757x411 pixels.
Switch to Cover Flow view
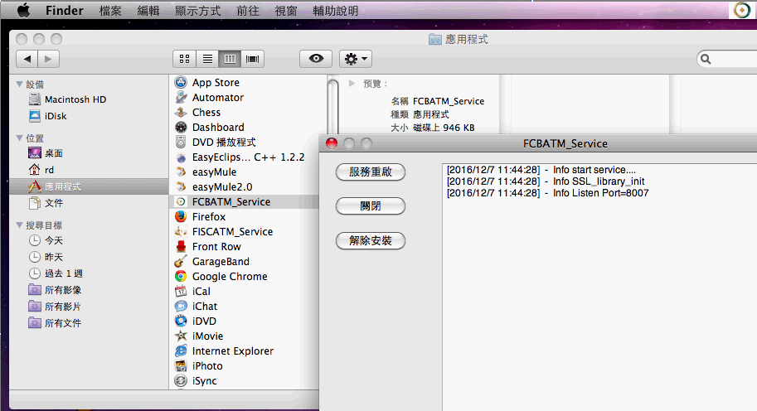252,59
